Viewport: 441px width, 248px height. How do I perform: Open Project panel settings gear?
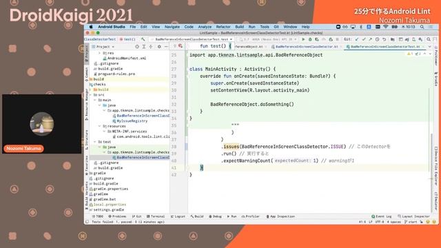coord(159,47)
